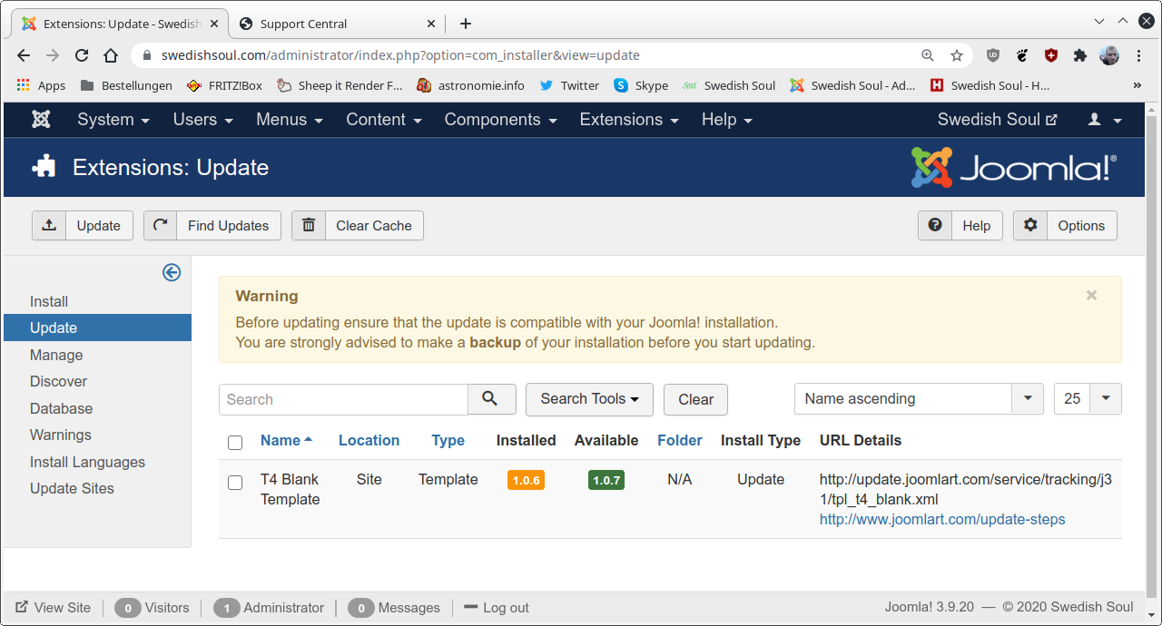Open the Search Tools dropdown

(588, 399)
